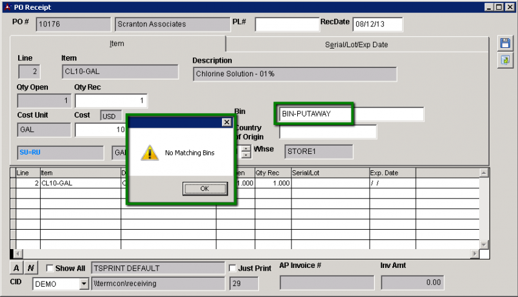Image resolution: width=518 pixels, height=297 pixels.
Task: Switch to the Item tab
Action: coord(117,44)
